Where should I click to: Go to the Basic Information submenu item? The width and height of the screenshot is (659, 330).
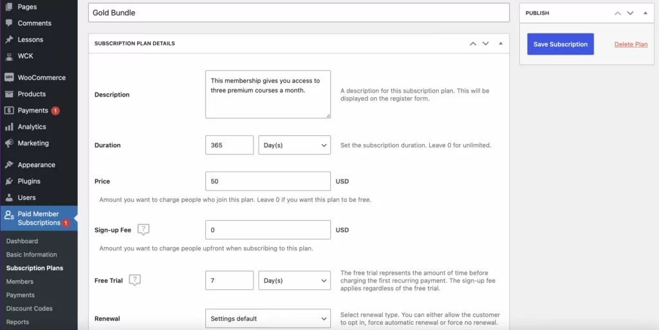(32, 255)
